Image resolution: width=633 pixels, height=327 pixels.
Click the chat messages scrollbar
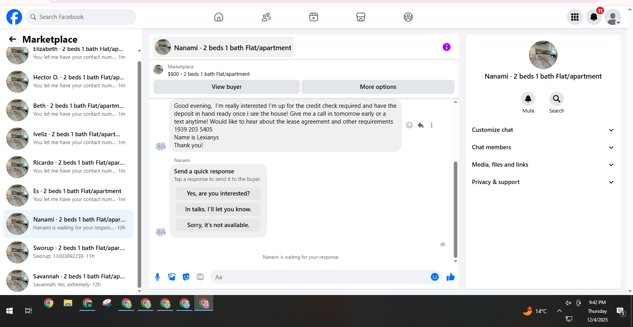(455, 210)
